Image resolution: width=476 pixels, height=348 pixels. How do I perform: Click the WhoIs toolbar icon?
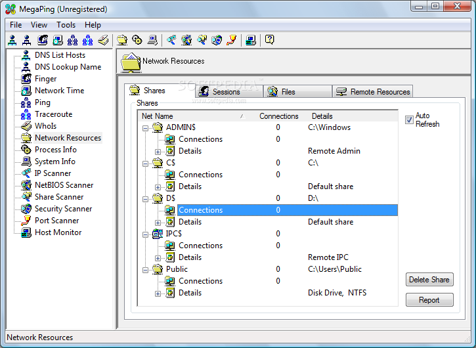point(103,40)
